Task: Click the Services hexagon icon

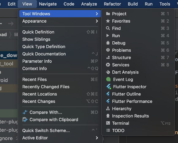Action: (108, 65)
